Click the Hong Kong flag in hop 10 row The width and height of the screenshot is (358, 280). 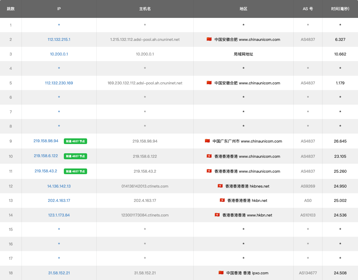tap(209, 156)
